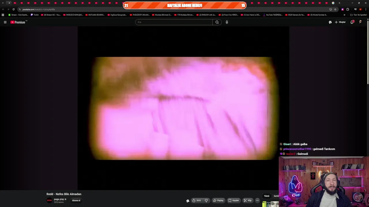The width and height of the screenshot is (369, 207).
Task: Open the Stream - Kick Dashboard bookmark
Action: [18, 15]
